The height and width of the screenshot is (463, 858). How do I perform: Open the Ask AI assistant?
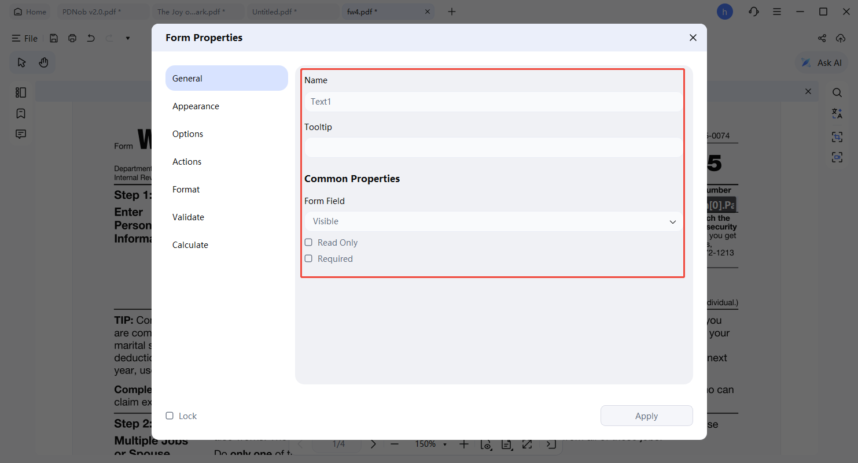click(821, 62)
